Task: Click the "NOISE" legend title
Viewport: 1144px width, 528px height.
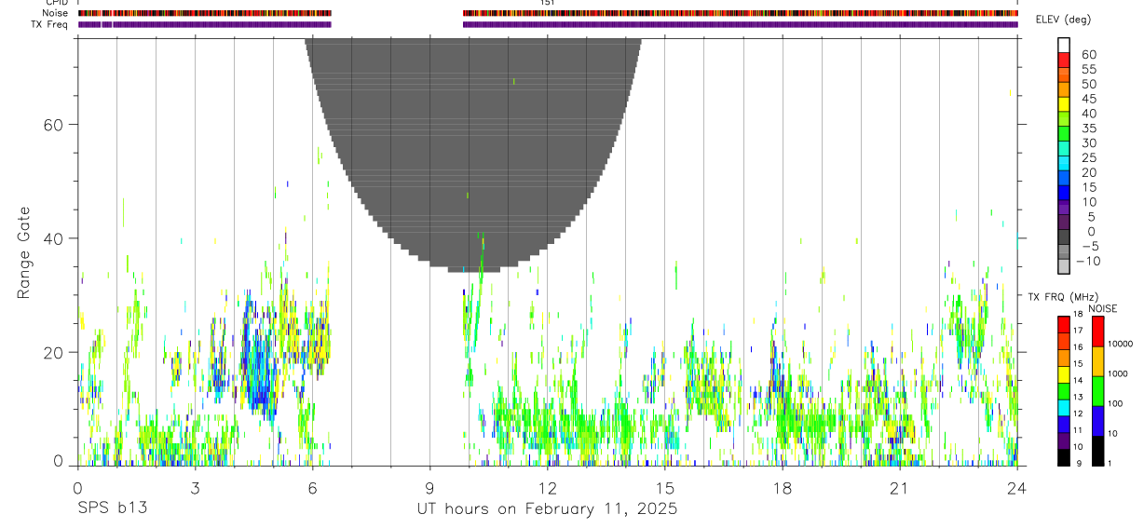Action: coord(1101,308)
